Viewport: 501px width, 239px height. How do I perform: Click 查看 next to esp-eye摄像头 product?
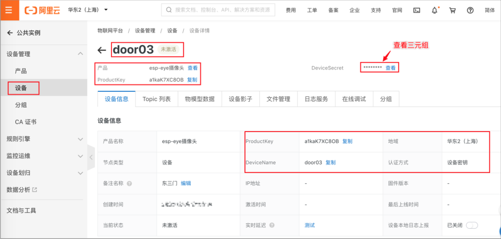(x=193, y=68)
